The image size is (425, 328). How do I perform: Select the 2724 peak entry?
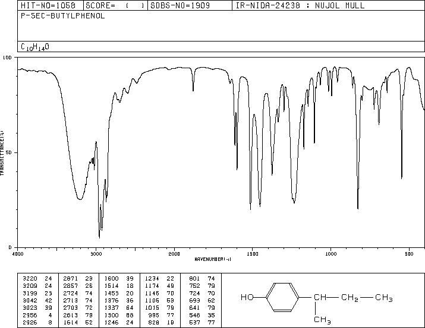78,293
